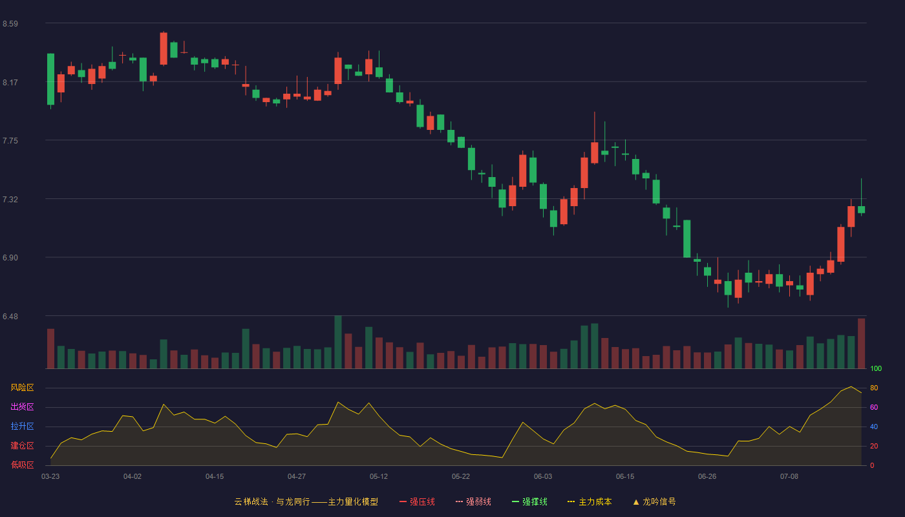Viewport: 905px width, 517px height.
Task: Click the 主力成本 dashed line icon
Action: click(x=571, y=501)
